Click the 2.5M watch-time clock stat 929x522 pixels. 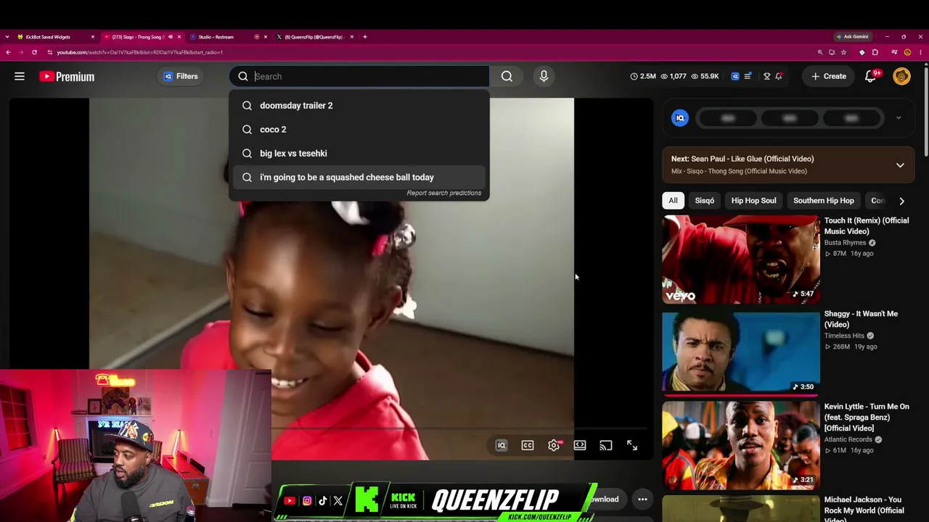643,76
